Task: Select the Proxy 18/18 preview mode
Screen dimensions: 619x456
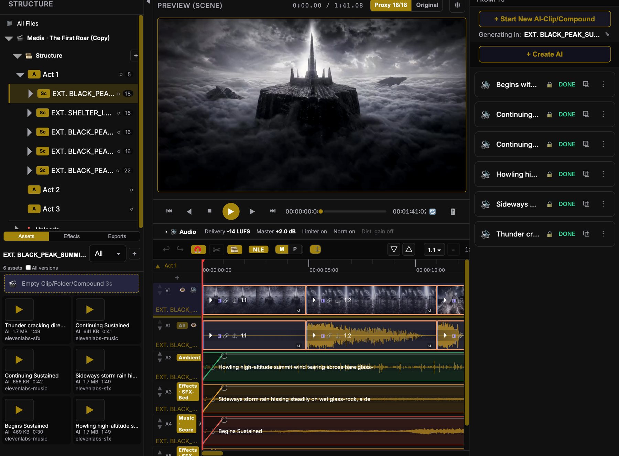Action: pyautogui.click(x=391, y=5)
